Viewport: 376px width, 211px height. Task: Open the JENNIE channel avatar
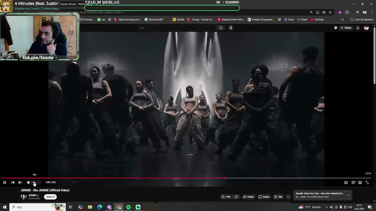tap(23, 197)
